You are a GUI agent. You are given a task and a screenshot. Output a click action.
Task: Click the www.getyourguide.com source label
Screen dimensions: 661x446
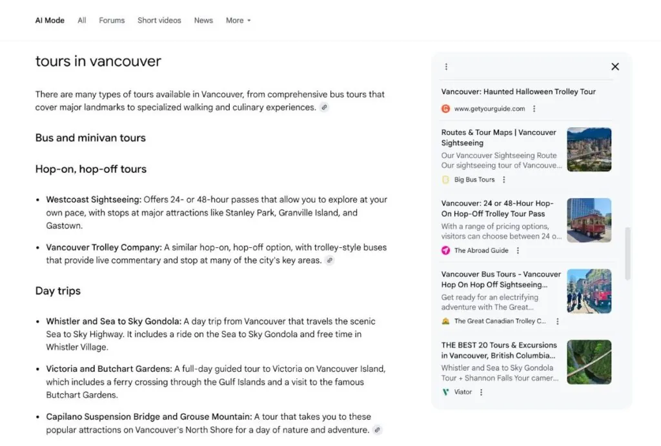(x=489, y=109)
